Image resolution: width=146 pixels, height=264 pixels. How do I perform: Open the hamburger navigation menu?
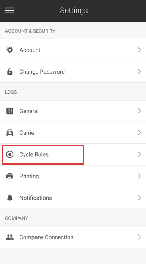pos(9,11)
